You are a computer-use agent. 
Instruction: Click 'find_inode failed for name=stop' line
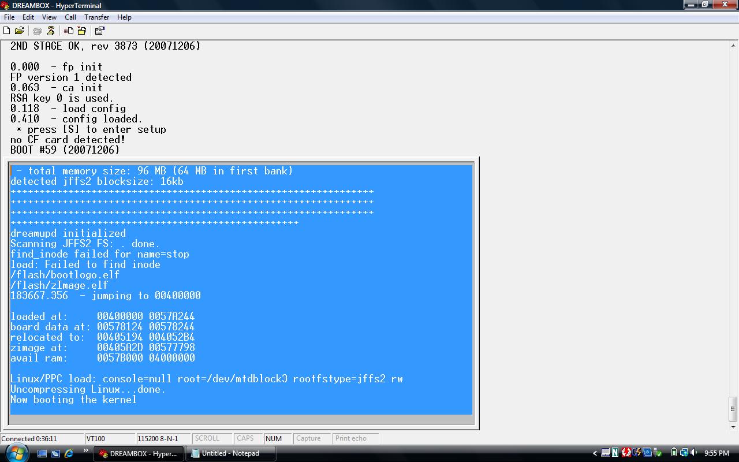99,254
